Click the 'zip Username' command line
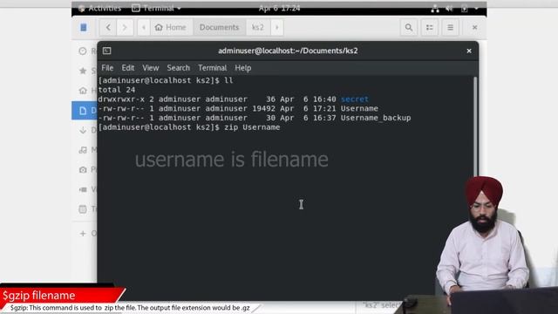Image resolution: width=558 pixels, height=314 pixels. (x=252, y=127)
